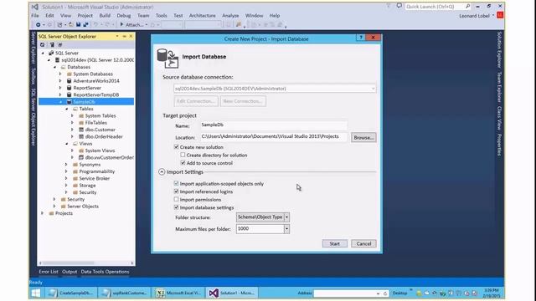Click the Leonard Lobel account name

tap(474, 16)
